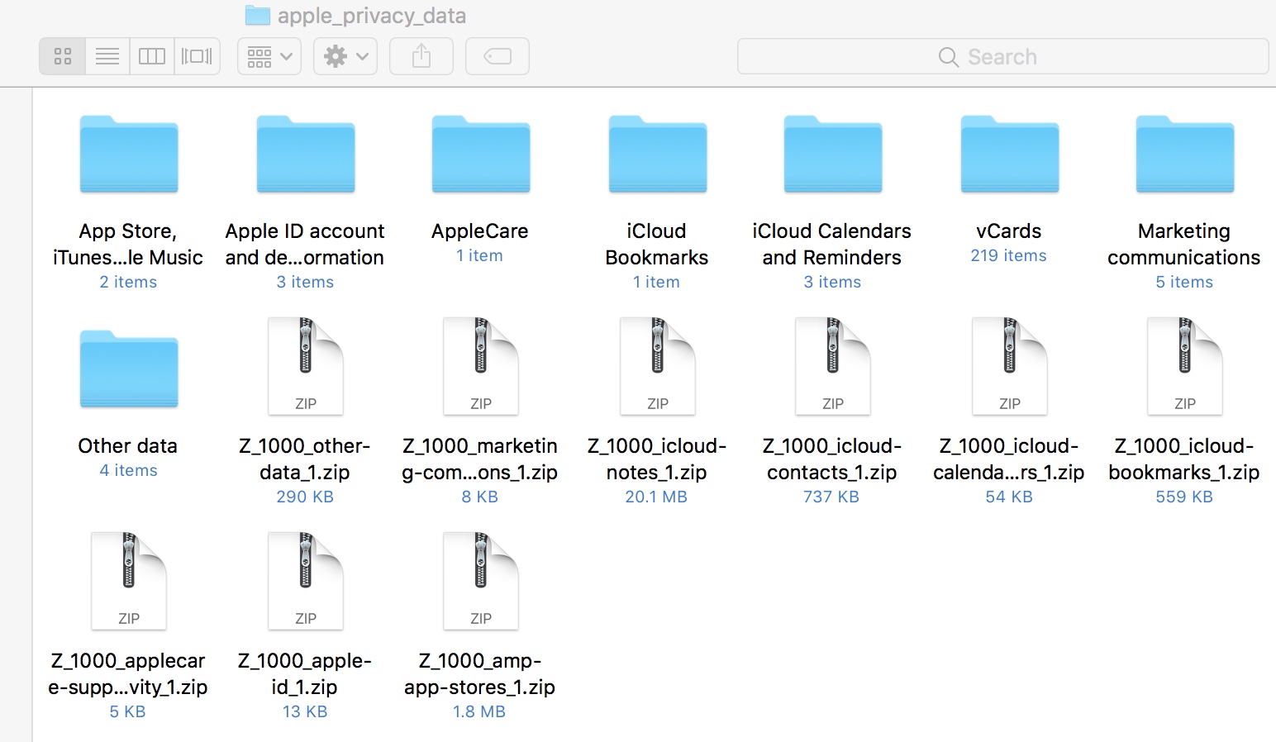
Task: Click the 'Z_1000_icloud-contacts_1.zip' file name
Action: [831, 459]
